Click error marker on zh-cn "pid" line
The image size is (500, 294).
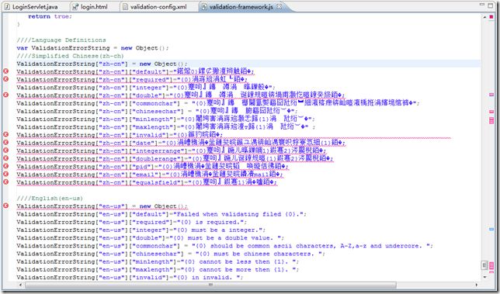click(5, 166)
